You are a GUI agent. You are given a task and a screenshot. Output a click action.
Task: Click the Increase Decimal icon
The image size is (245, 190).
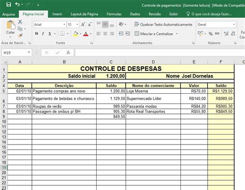[x=226, y=34]
